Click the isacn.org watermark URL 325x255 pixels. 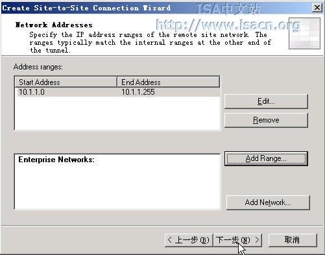pyautogui.click(x=228, y=25)
